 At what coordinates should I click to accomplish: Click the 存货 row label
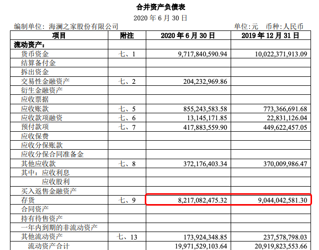click(x=28, y=200)
